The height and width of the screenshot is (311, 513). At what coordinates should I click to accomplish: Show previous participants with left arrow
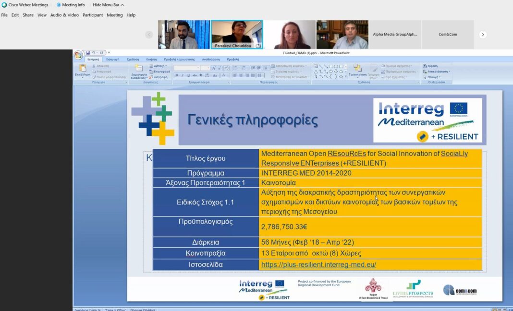coord(149,35)
